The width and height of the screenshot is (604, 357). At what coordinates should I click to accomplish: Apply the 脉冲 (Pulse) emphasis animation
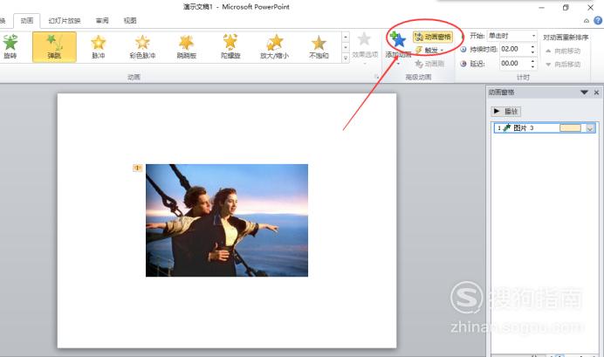coord(99,46)
